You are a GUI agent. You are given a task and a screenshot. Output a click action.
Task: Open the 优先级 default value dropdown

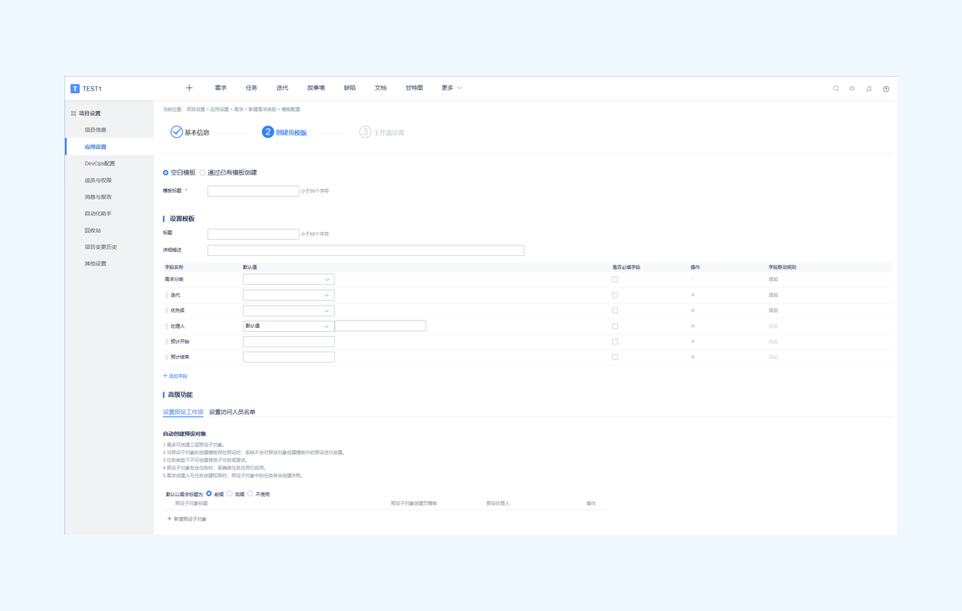point(289,310)
